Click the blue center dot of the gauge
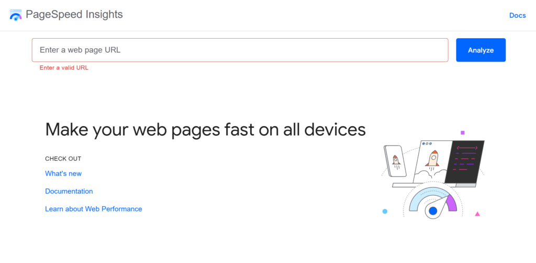The image size is (536, 263). click(433, 211)
